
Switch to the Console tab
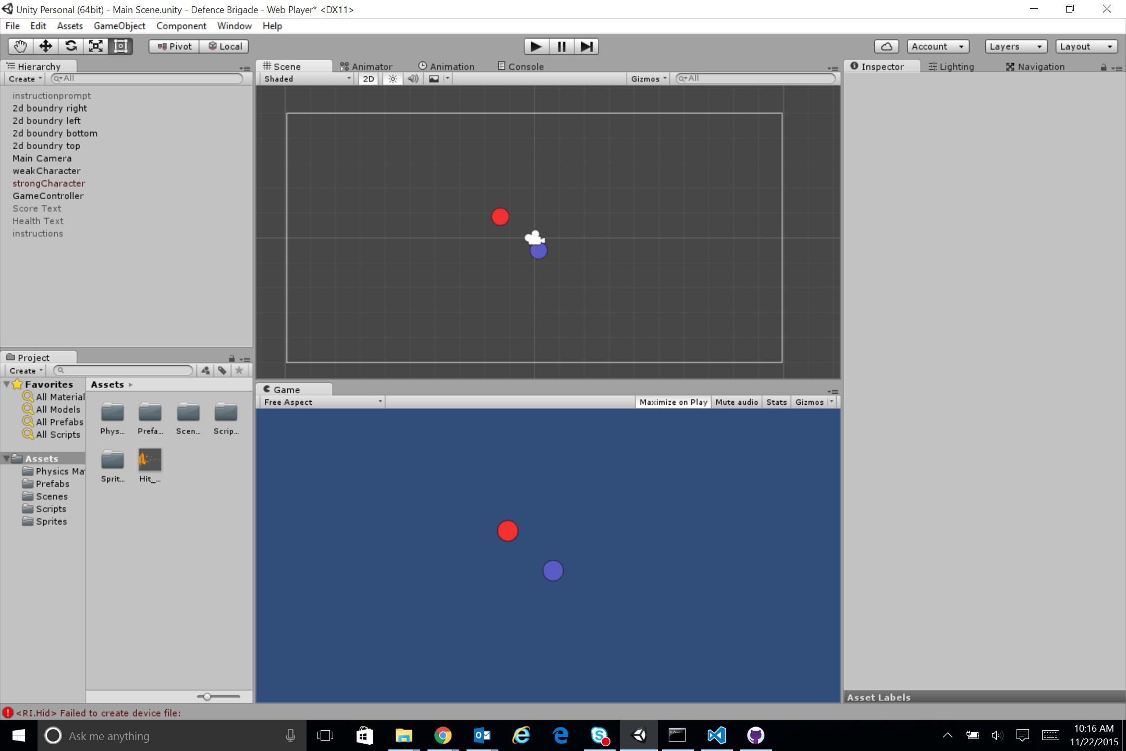[521, 66]
